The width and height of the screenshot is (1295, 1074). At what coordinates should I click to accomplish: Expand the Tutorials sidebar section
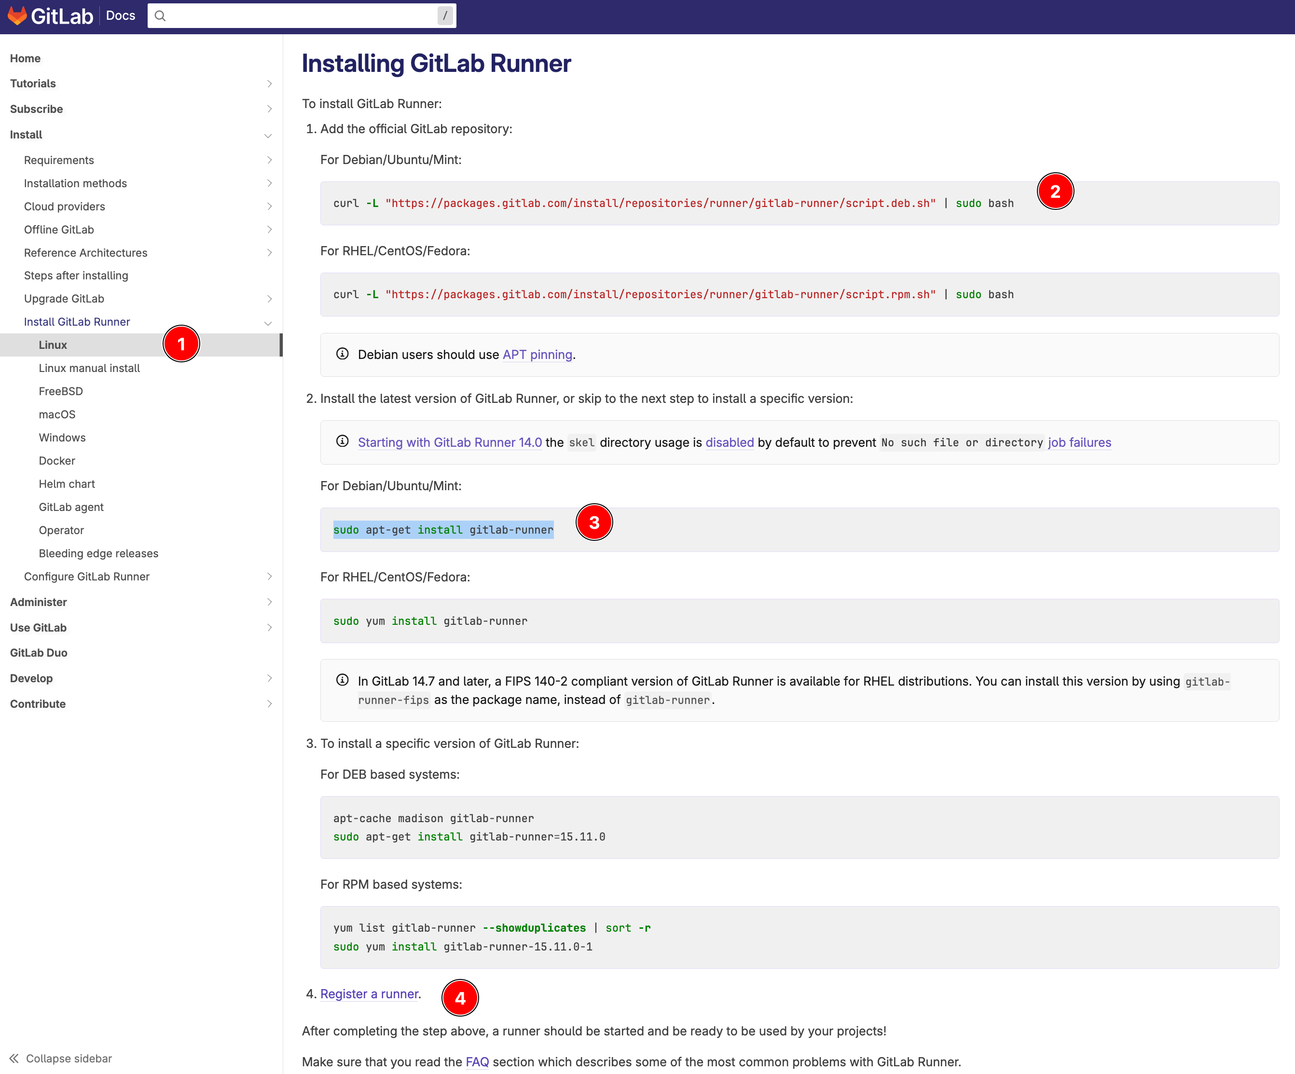(x=269, y=84)
